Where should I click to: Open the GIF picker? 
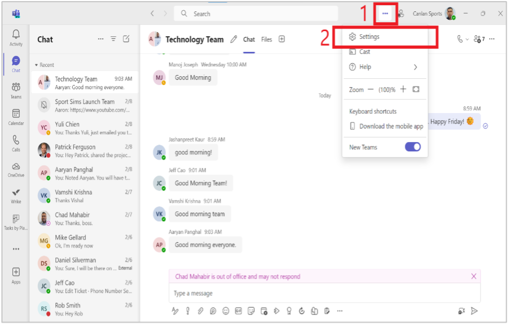point(238,311)
